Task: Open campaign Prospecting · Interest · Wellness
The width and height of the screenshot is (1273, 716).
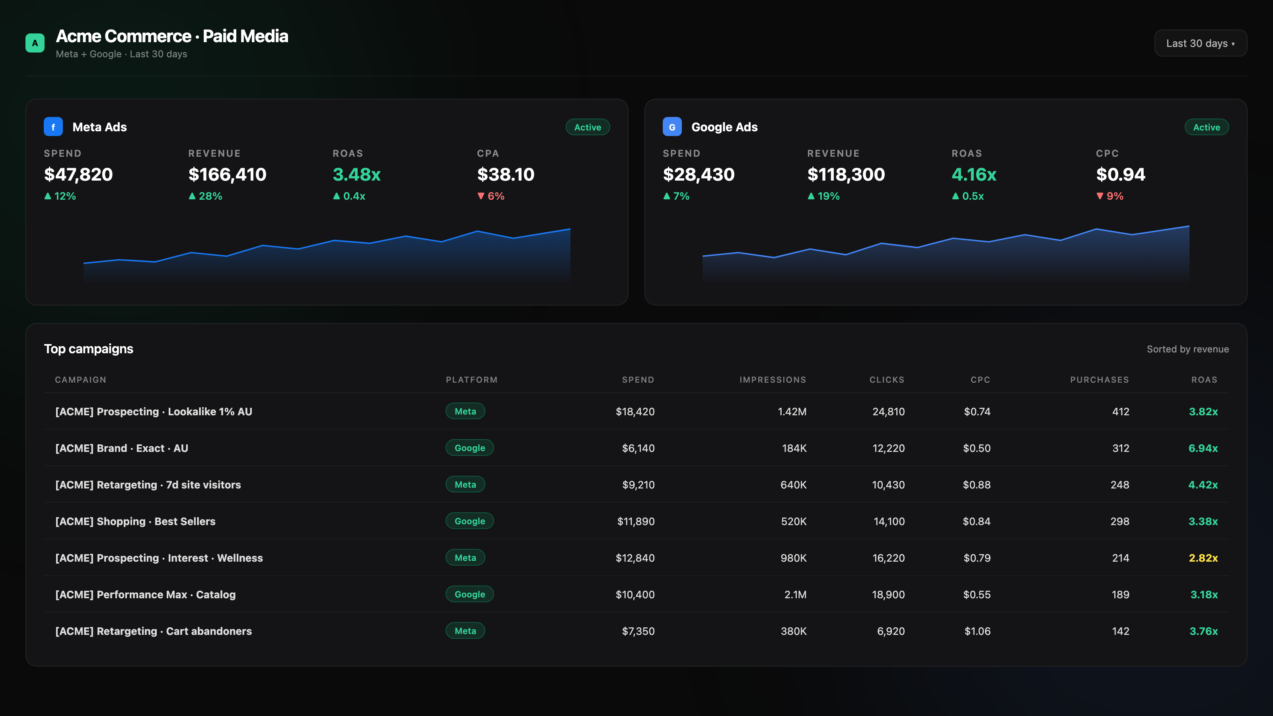Action: (x=159, y=557)
